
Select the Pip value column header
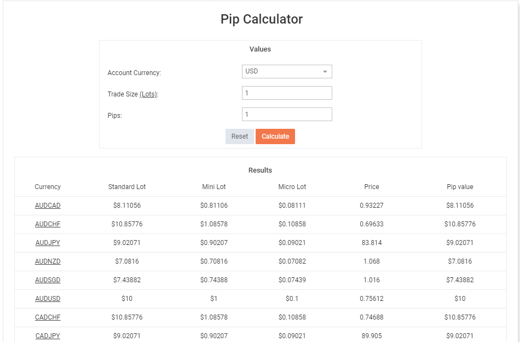(460, 187)
